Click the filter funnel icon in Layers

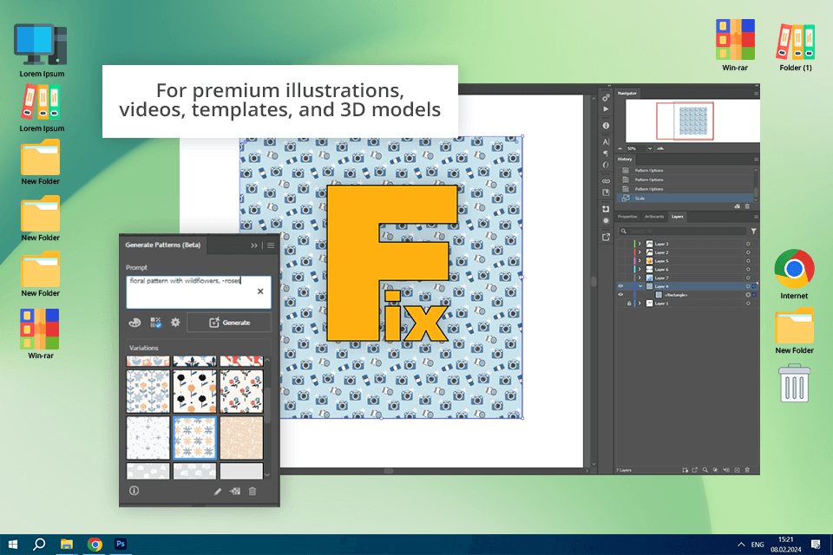click(x=753, y=231)
